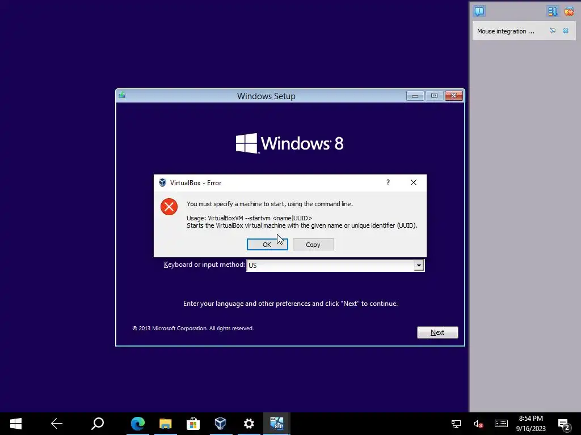Screen dimensions: 581x435
Task: Open the Keyboard or input method dropdown arrow
Action: (x=419, y=265)
